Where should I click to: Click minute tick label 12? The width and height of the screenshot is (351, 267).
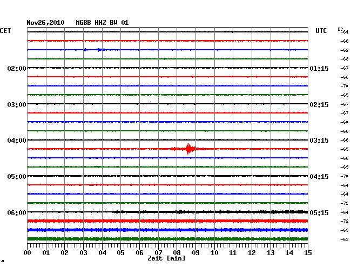click(x=252, y=253)
